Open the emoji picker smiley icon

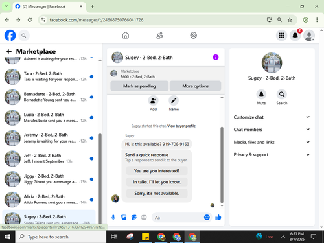tap(207, 218)
